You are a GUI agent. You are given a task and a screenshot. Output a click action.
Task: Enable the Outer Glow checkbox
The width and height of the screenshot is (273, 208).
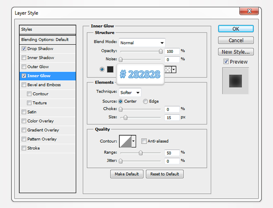24,67
